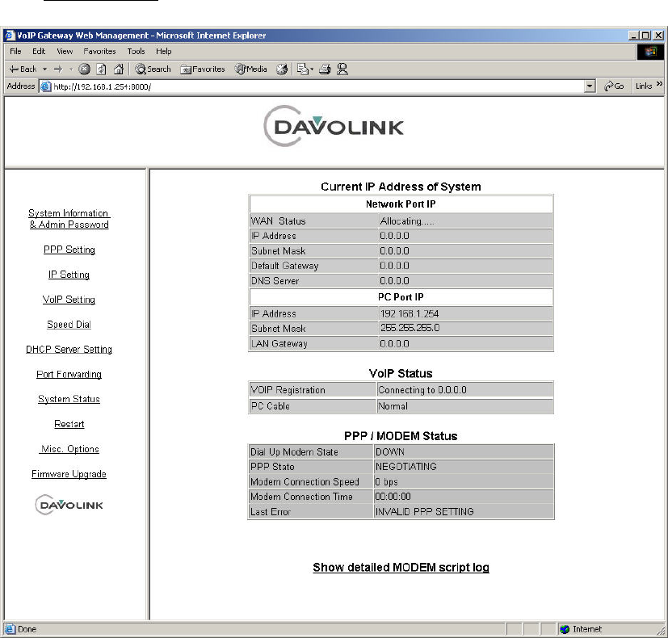Click the Davolink logo in the sidebar
Viewport: 668px width, 638px height.
click(69, 505)
